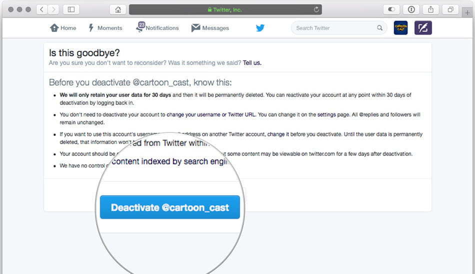475x274 pixels.
Task: Click the Deactivate @cartoon_cast button
Action: pos(170,207)
